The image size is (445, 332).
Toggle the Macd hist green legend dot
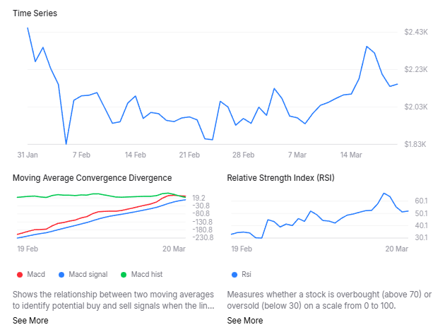(124, 274)
